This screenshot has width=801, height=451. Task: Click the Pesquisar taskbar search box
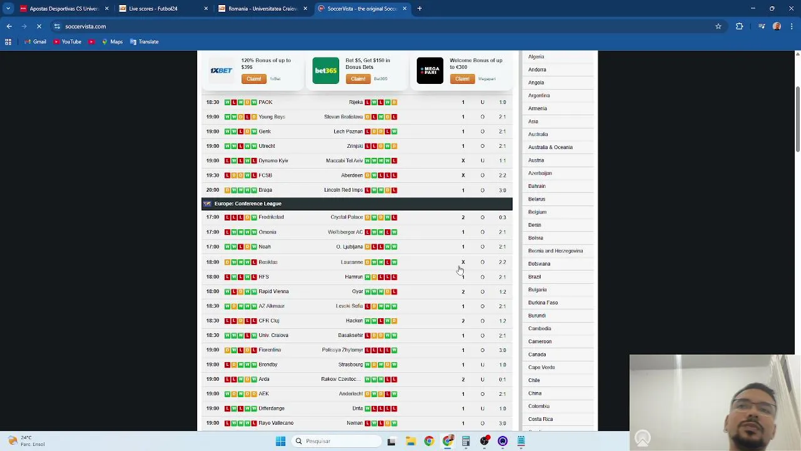pos(337,441)
